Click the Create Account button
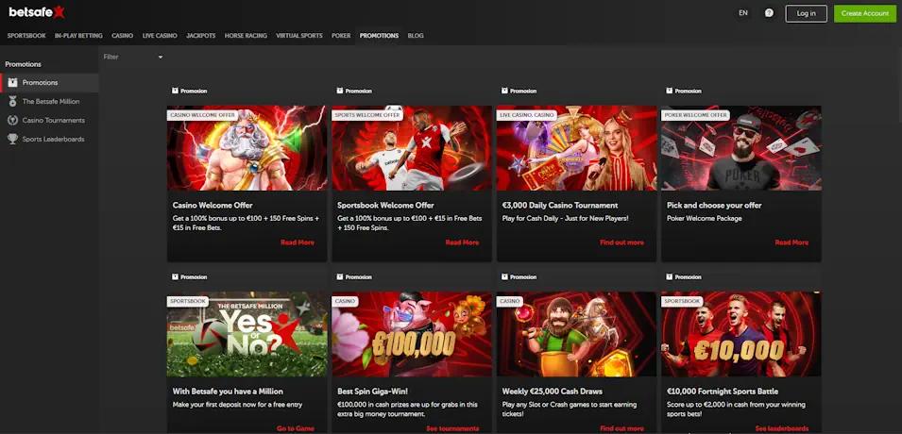 (864, 13)
